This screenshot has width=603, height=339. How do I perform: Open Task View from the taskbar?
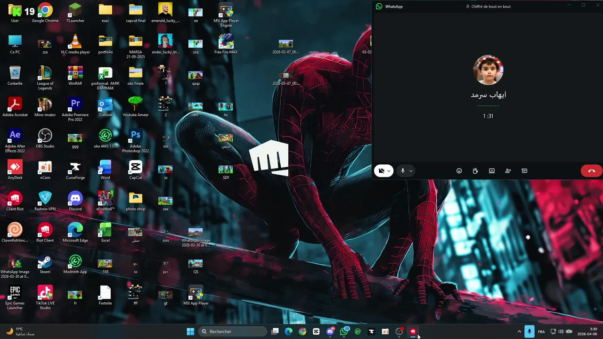(275, 331)
